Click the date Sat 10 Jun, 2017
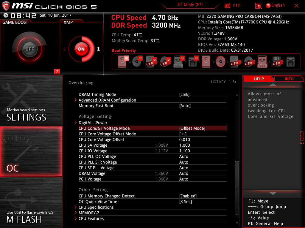The image size is (305, 228). pos(56,15)
